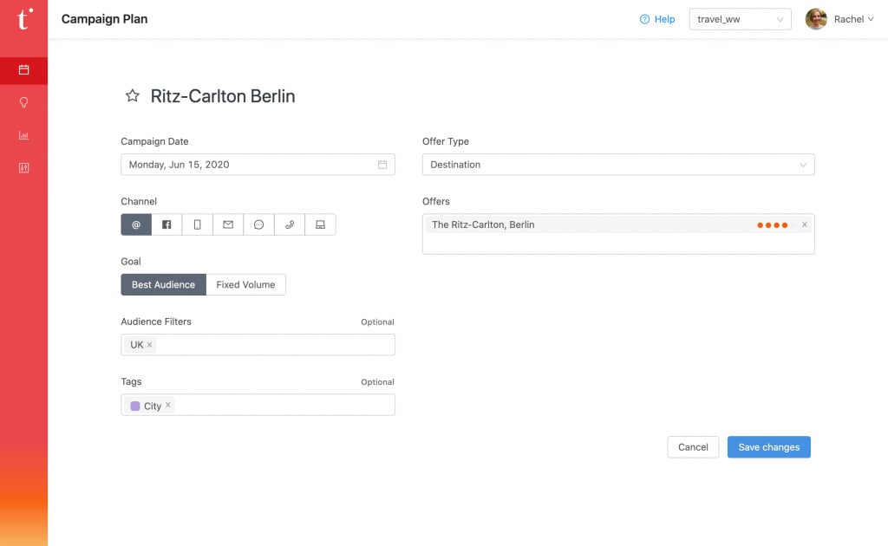888x546 pixels.
Task: Expand the Offer Type dropdown
Action: [x=617, y=165]
